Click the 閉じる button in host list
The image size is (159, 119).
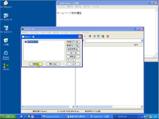click(x=53, y=64)
